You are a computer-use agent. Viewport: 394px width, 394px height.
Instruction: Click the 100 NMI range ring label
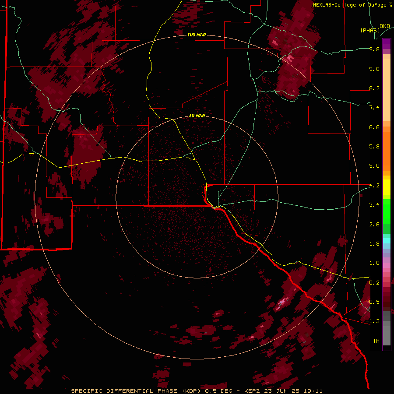tap(197, 35)
